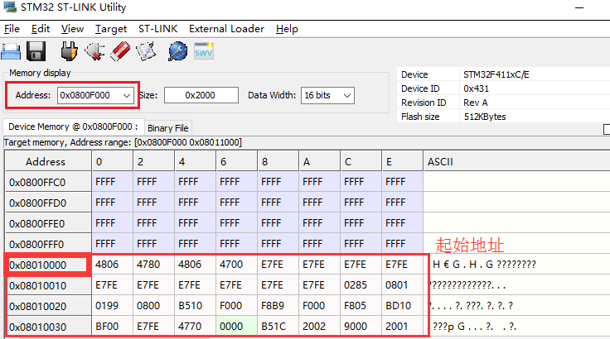Select address row 0x0800FFE0
The width and height of the screenshot is (610, 339).
[x=48, y=223]
